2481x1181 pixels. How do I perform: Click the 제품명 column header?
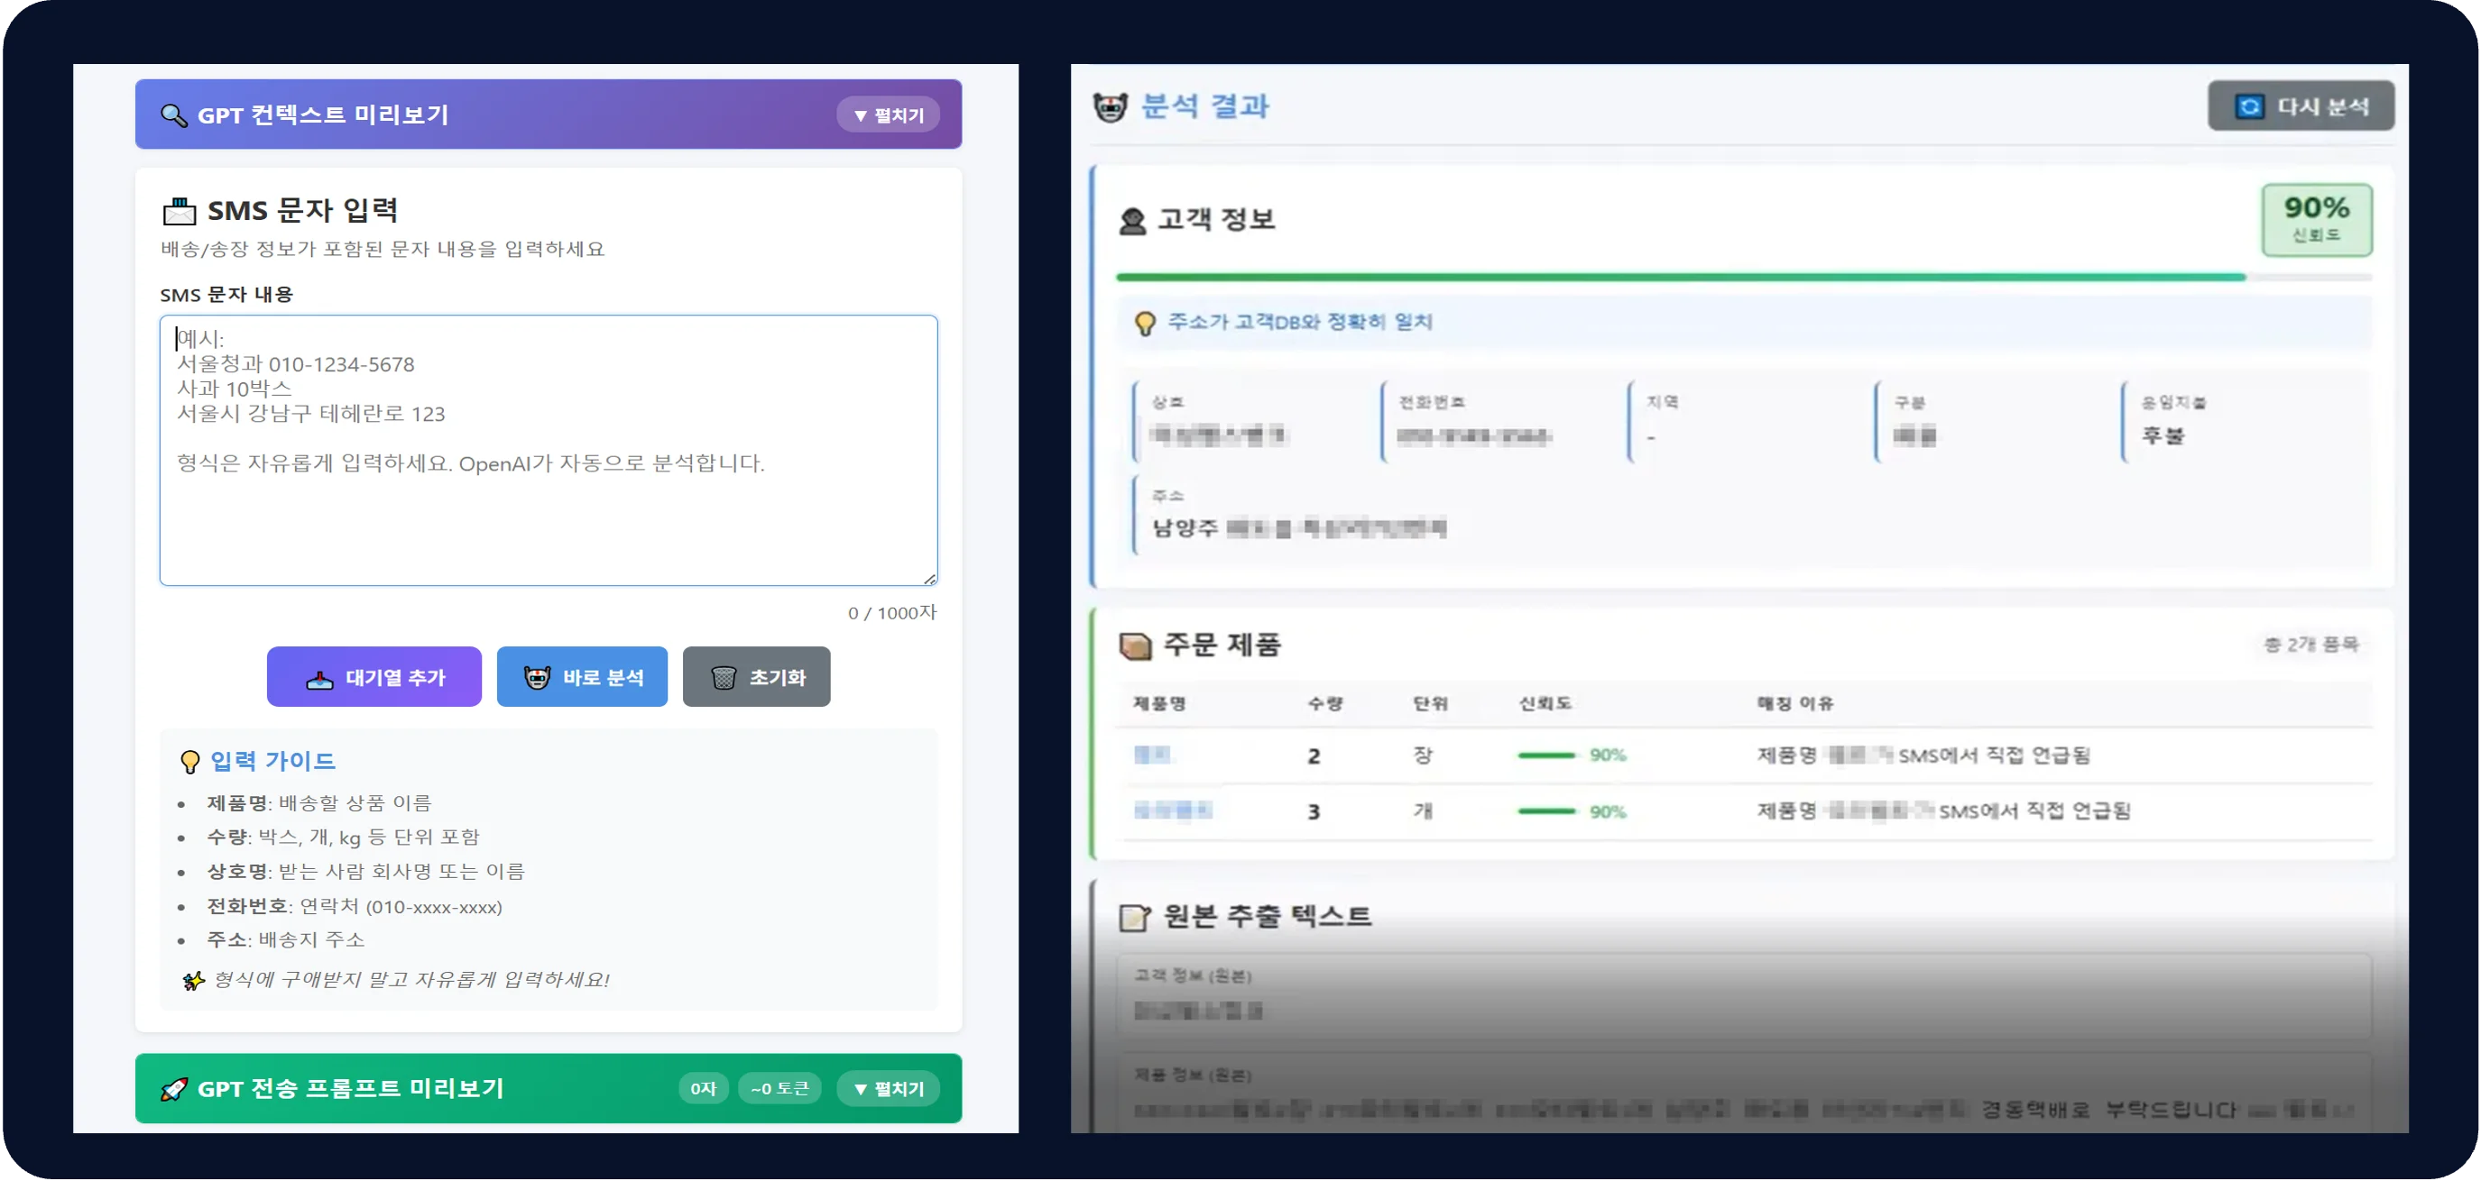tap(1158, 705)
